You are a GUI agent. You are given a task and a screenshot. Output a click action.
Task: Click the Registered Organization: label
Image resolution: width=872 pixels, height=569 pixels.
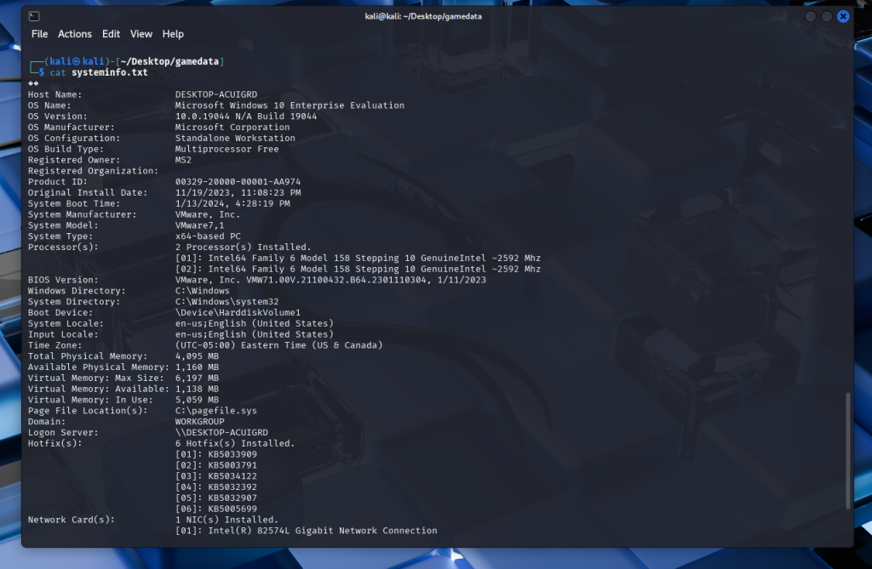[x=94, y=171]
